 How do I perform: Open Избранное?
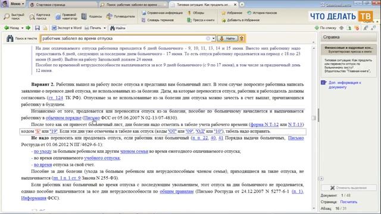click(232, 13)
